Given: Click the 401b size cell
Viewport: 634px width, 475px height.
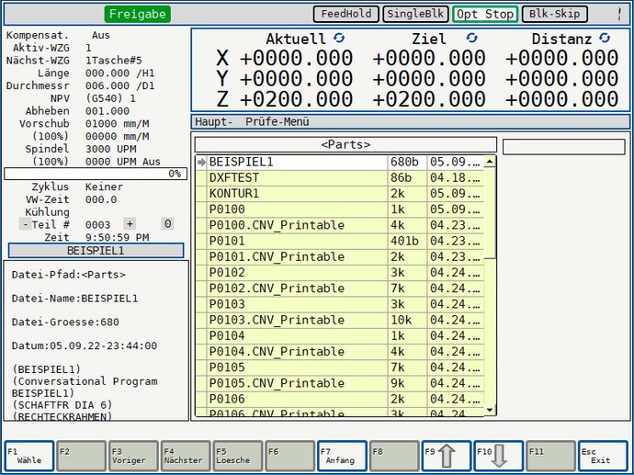Looking at the screenshot, I should 407,241.
